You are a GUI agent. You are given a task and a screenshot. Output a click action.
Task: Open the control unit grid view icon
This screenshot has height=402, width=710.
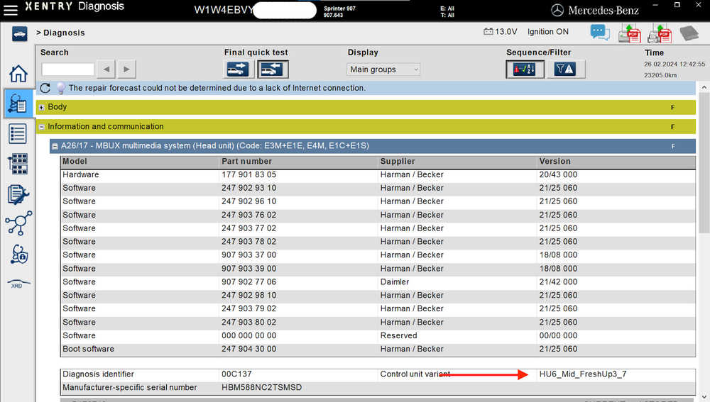pos(18,164)
